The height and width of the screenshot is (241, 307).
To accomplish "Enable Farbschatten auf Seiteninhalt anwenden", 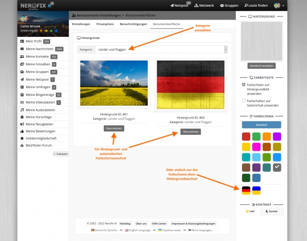I will tap(244, 101).
